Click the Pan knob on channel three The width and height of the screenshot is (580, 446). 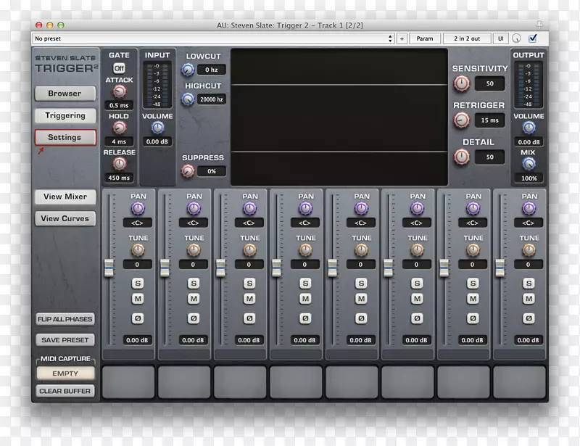point(249,209)
